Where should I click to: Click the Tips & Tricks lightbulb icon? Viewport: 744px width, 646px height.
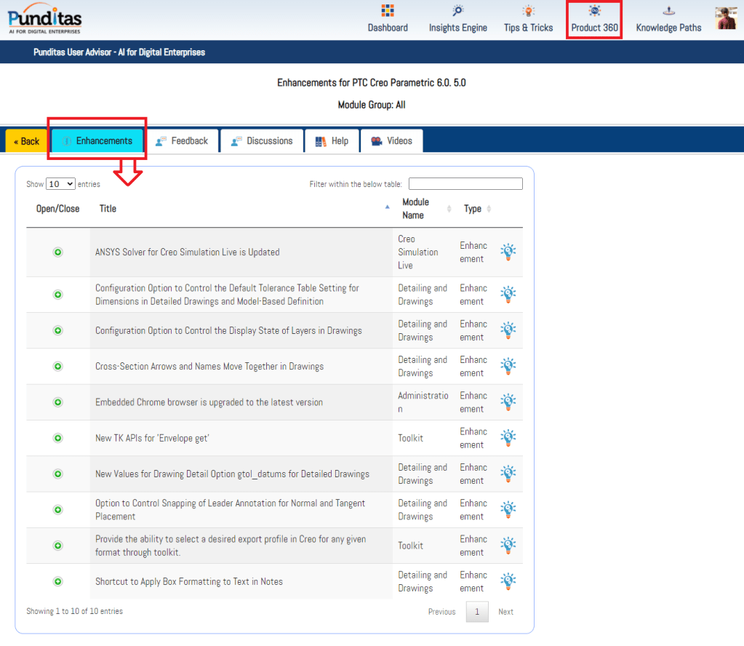tap(528, 11)
